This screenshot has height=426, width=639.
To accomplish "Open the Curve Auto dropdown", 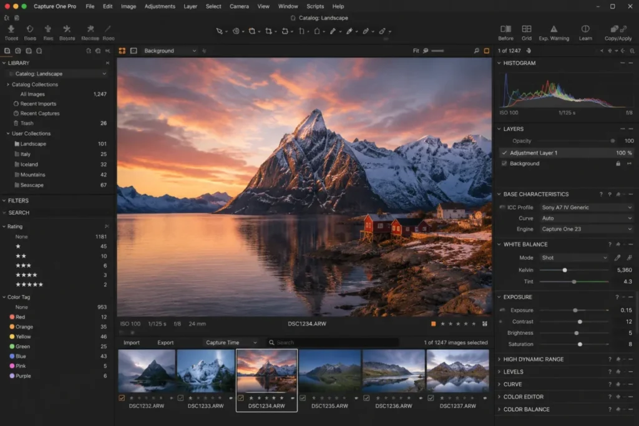I will 587,218.
